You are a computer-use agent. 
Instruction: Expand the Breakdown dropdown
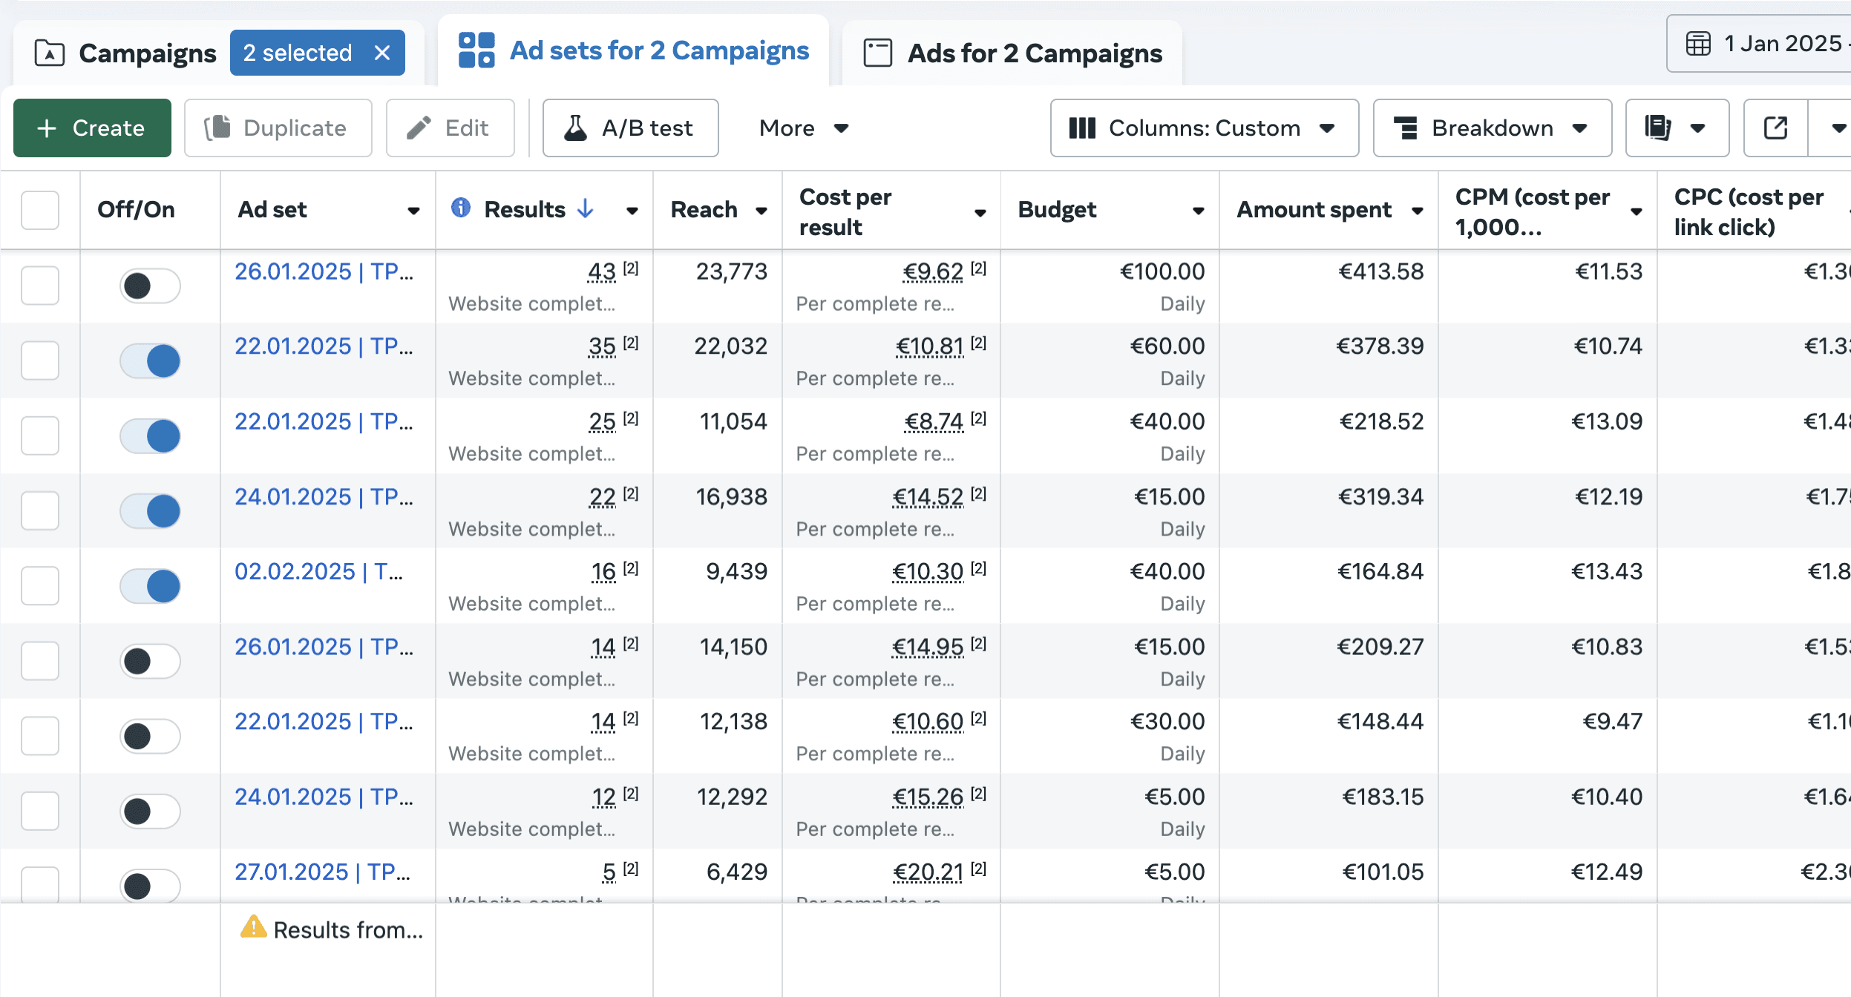click(x=1492, y=128)
